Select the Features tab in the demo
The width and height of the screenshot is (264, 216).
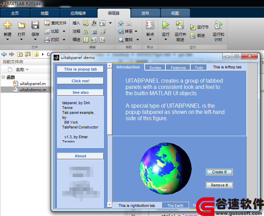[x=178, y=68]
